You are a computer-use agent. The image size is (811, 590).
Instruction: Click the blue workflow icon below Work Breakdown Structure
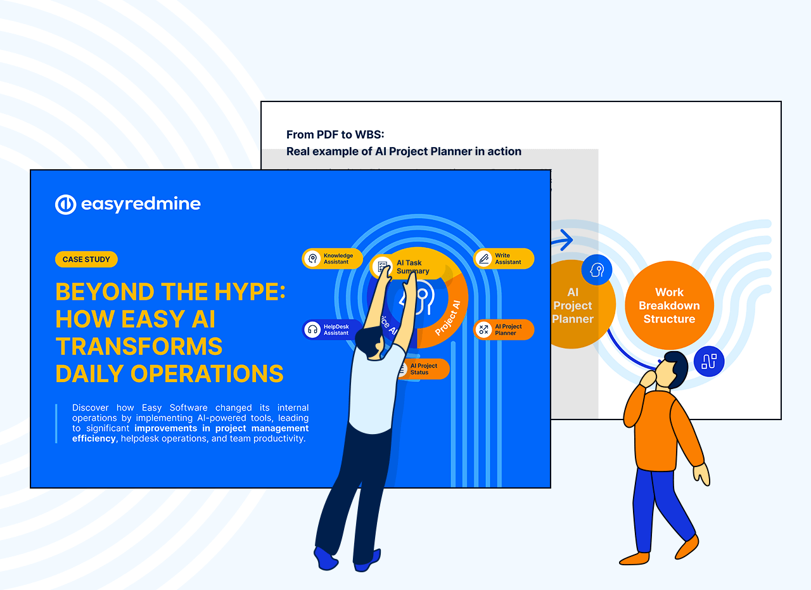(708, 362)
